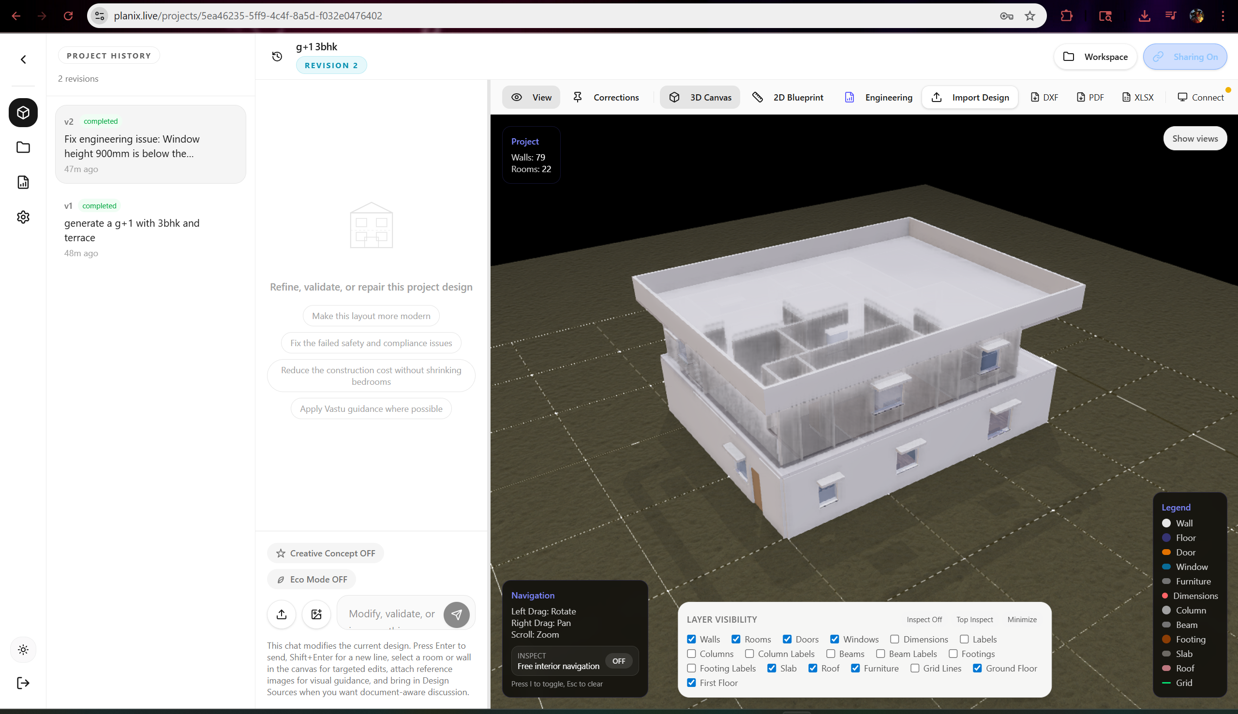This screenshot has width=1238, height=714.
Task: Send message with paper plane icon
Action: (x=456, y=614)
